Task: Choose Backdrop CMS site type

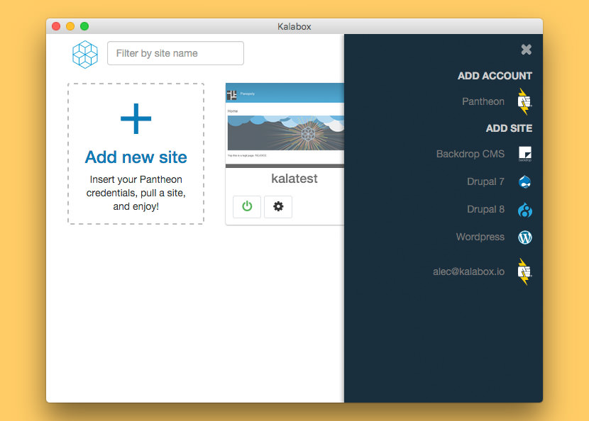Action: 470,154
